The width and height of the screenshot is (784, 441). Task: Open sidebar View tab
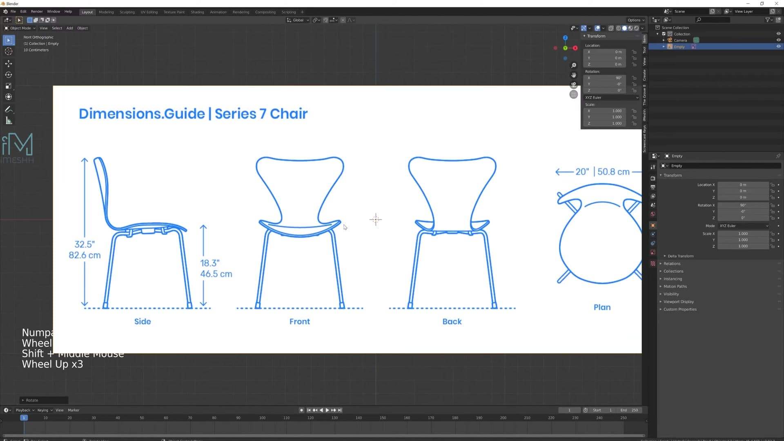pyautogui.click(x=644, y=62)
